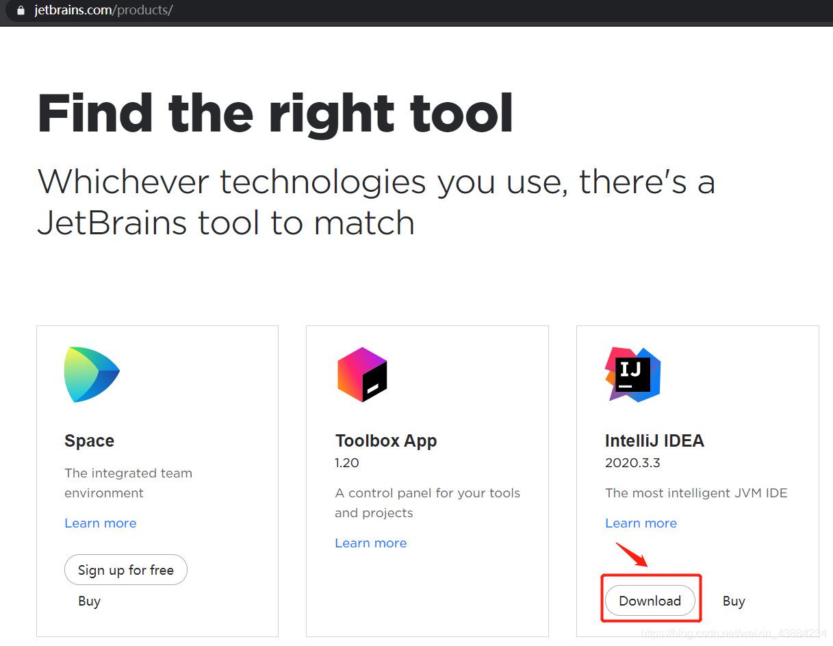Open Learn more link under IntelliJ IDEA
Viewport: 833px width, 646px height.
tap(641, 523)
